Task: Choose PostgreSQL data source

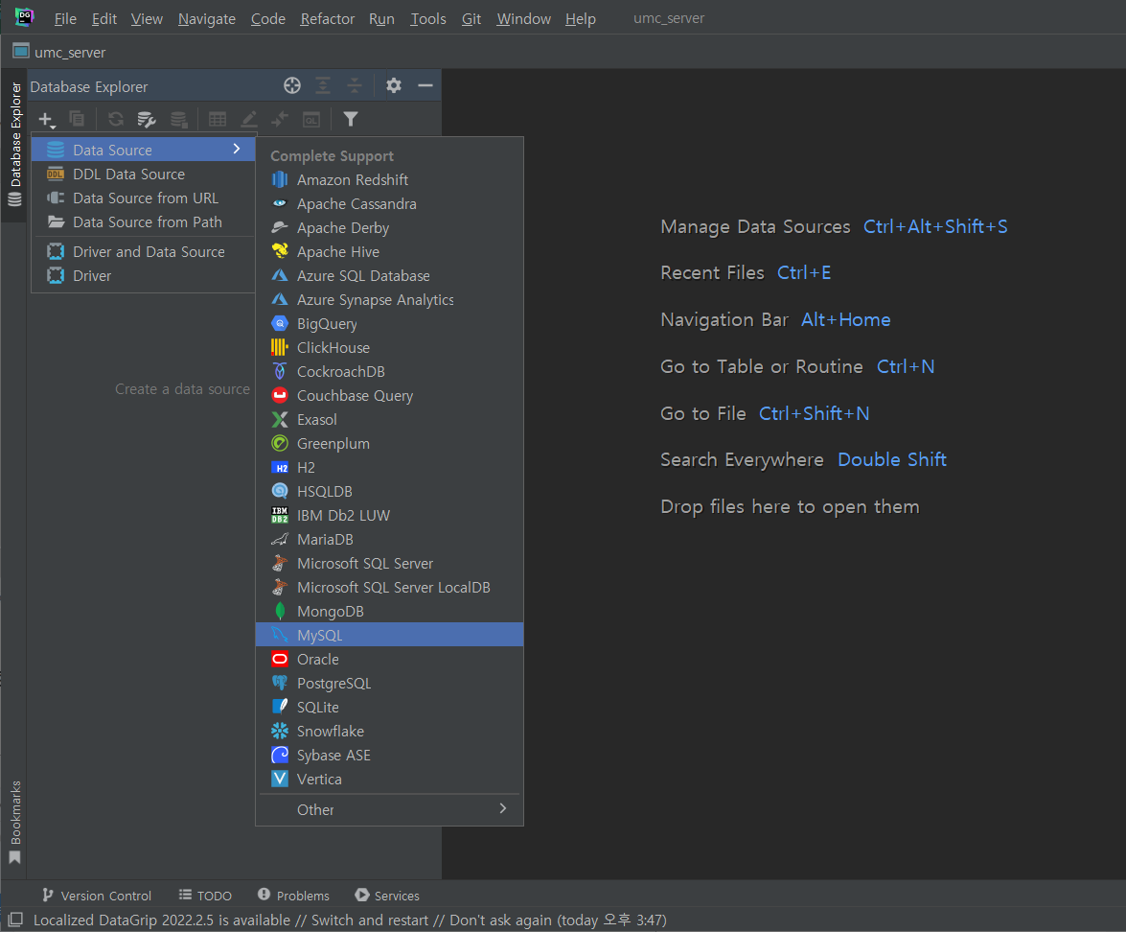Action: pos(389,683)
